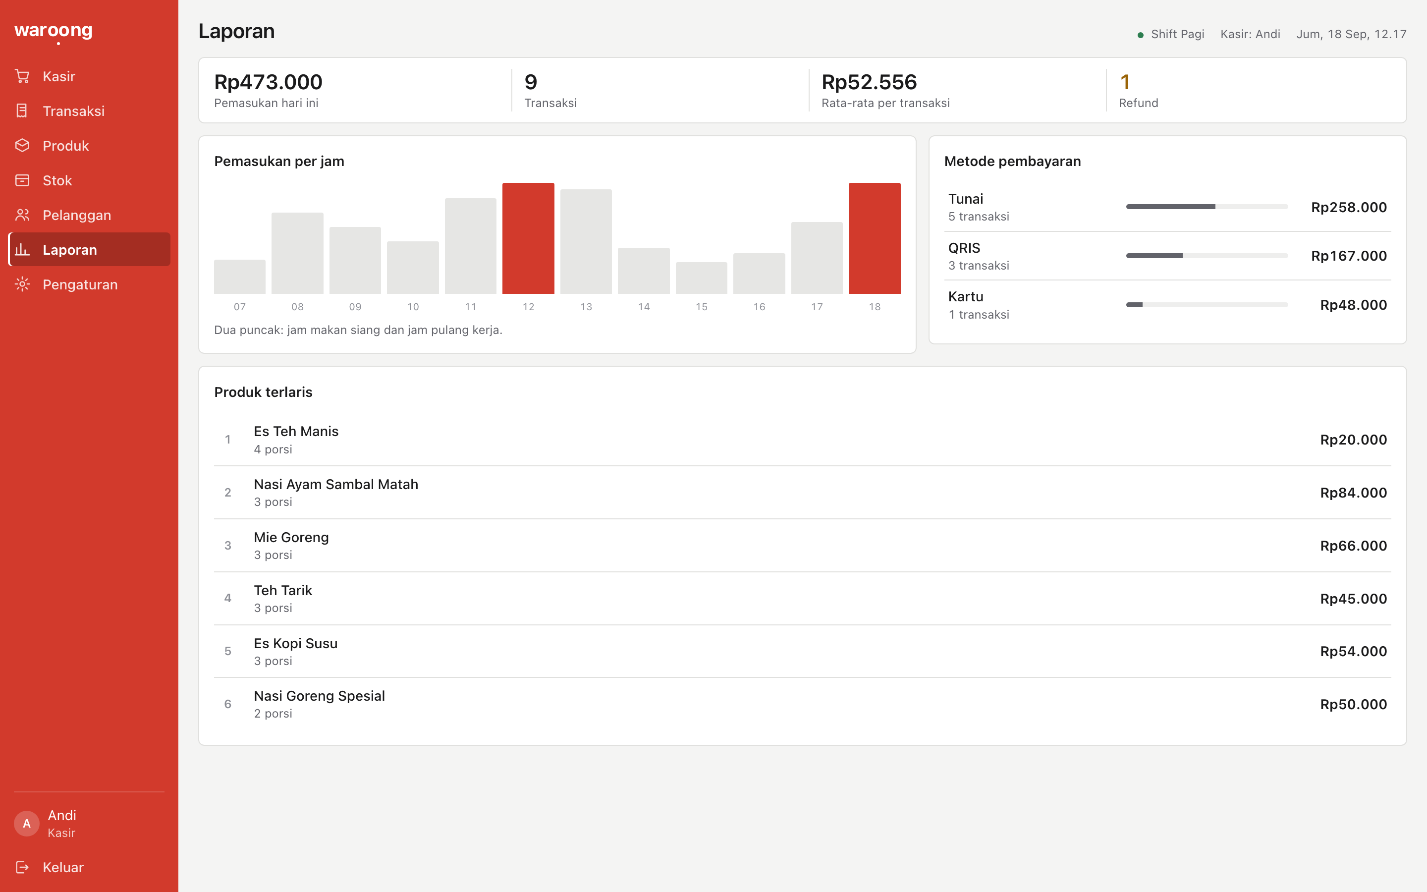
Task: Click the Pengaturan sun-gear icon
Action: pos(22,284)
